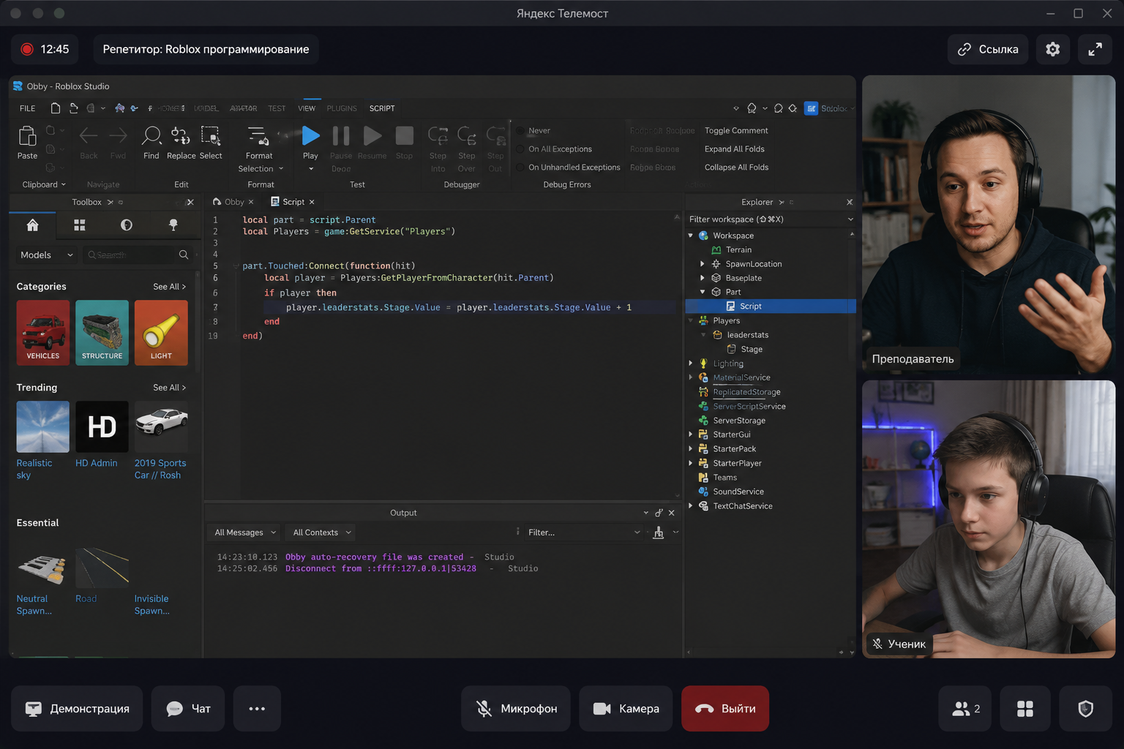Open Toolbox home tab icon

(32, 225)
